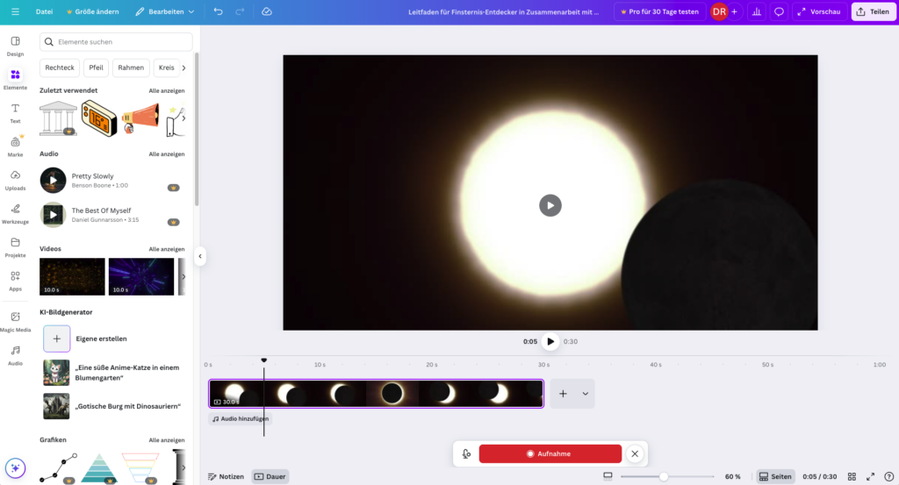Open the Uploads panel in sidebar

click(15, 179)
